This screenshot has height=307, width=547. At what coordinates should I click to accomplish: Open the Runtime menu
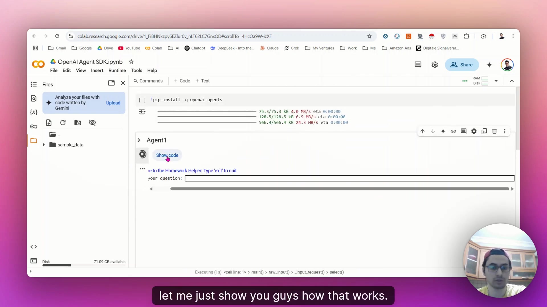click(117, 70)
